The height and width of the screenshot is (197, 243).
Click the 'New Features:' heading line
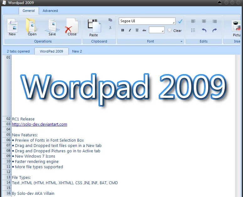pyautogui.click(x=25, y=135)
